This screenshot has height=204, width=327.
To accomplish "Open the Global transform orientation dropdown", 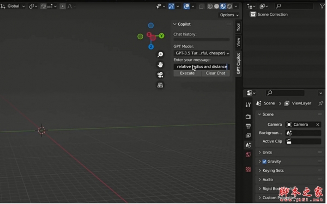I will coord(13,6).
